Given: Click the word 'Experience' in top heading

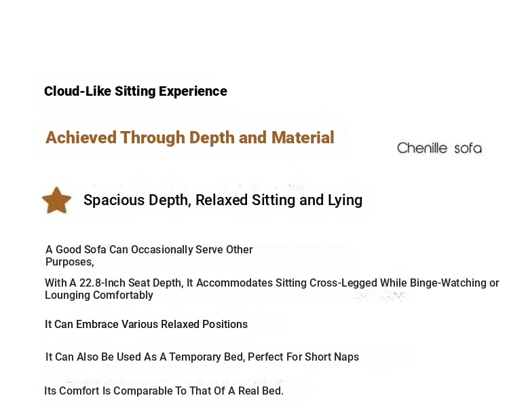Looking at the screenshot, I should pyautogui.click(x=193, y=92).
